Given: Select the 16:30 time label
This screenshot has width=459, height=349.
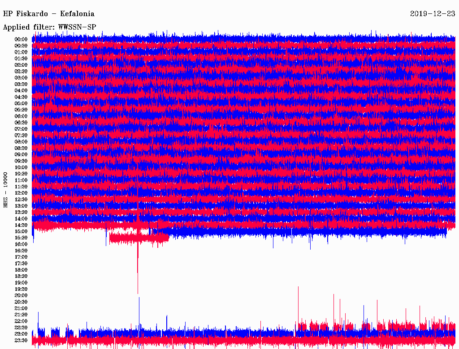Looking at the screenshot, I should (x=21, y=251).
